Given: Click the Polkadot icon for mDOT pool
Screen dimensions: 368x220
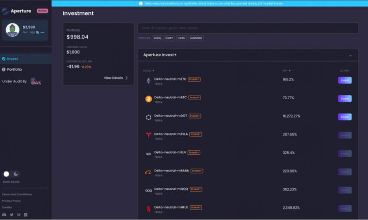Looking at the screenshot, I should pyautogui.click(x=149, y=118).
